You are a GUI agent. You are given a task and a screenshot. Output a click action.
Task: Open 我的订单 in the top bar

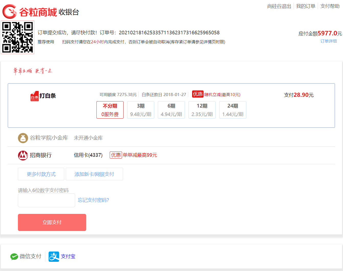pyautogui.click(x=306, y=6)
